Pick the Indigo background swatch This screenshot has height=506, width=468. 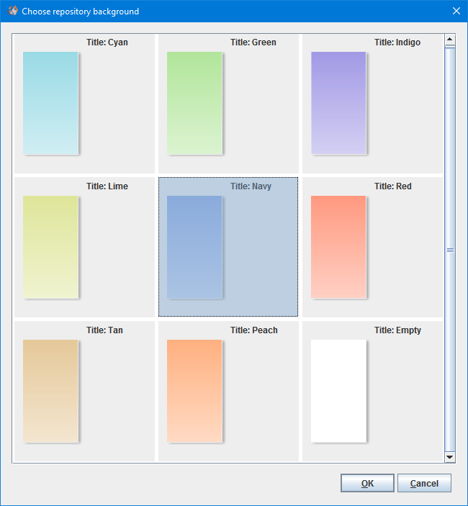(338, 103)
